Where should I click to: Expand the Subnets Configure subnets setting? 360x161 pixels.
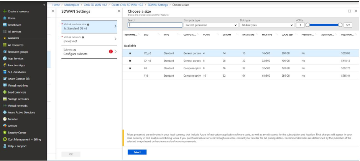point(89,52)
